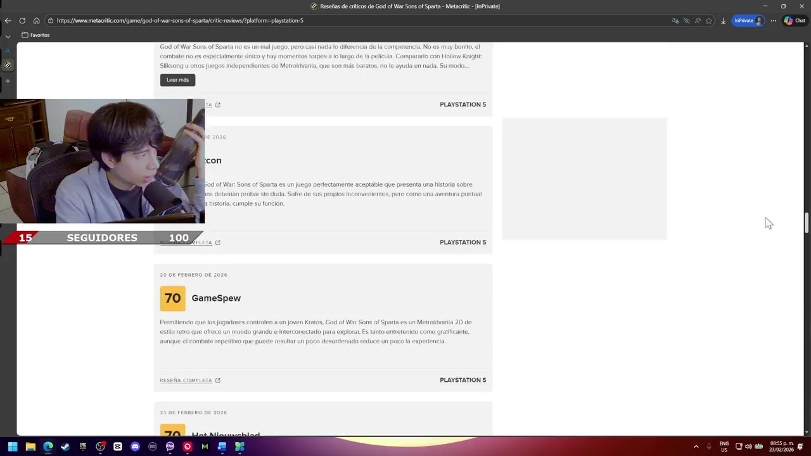Open the round gray keyboard taskbar app

(153, 446)
